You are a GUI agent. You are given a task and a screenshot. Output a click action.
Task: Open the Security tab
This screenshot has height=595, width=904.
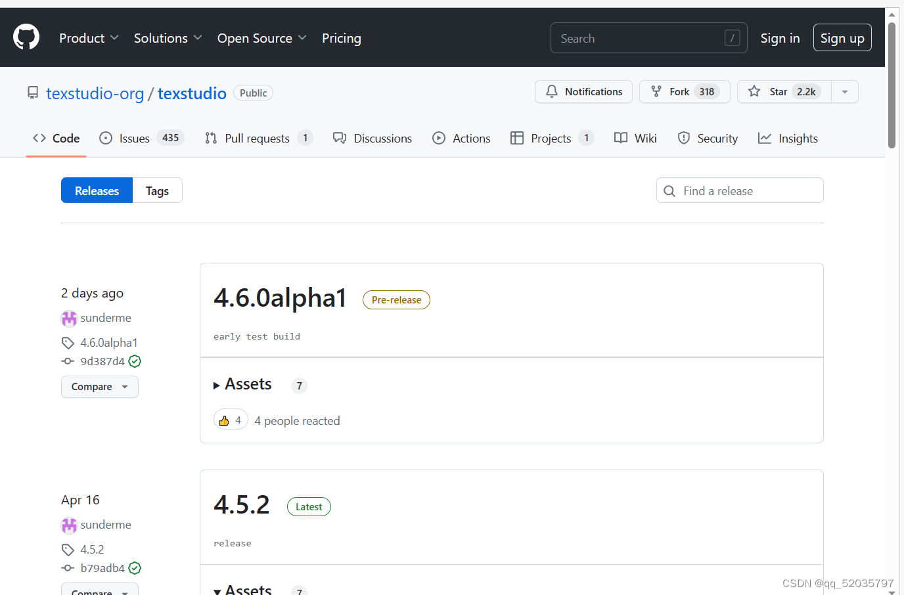[x=708, y=138]
